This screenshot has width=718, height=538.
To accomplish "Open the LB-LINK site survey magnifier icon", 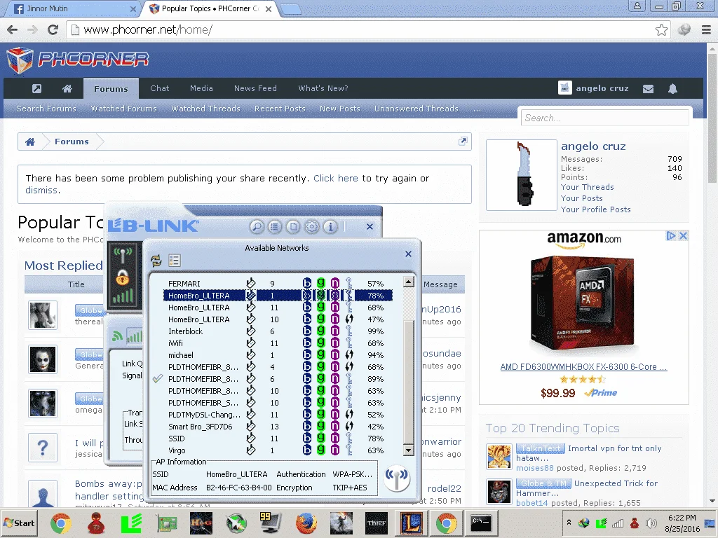I will [257, 226].
